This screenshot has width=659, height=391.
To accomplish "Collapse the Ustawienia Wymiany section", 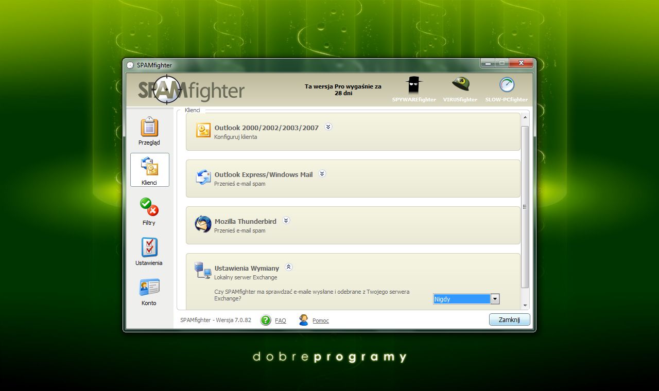I will tap(289, 267).
